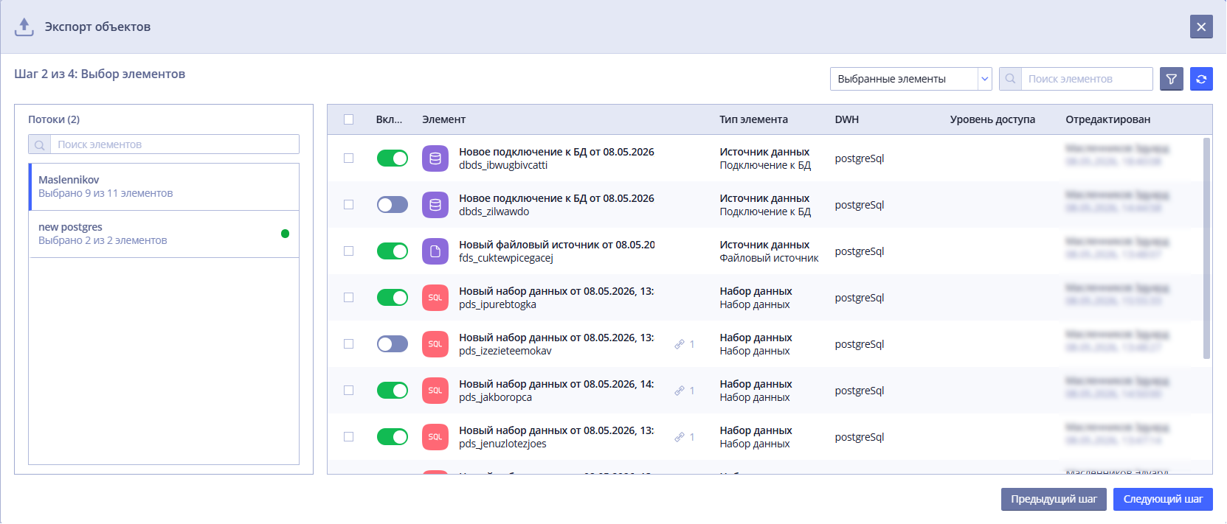Turn on the toggle for pds_izezieteemokav

pyautogui.click(x=393, y=344)
